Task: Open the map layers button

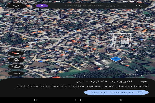Action: 16,6
